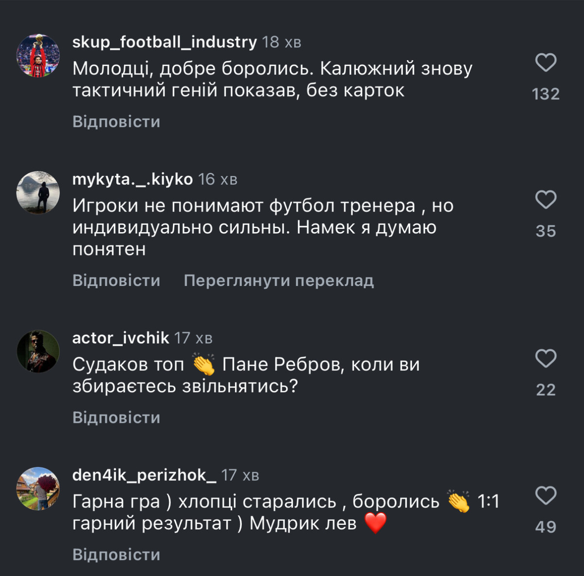
Task: View the 132 likes count
Action: click(x=546, y=94)
